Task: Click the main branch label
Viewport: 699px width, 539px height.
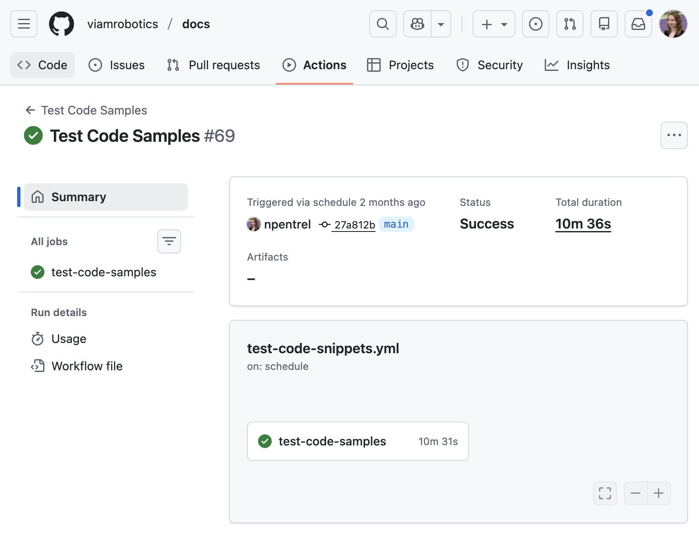Action: click(x=396, y=224)
